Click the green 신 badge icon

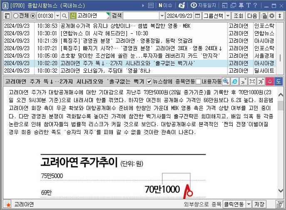click(x=73, y=16)
